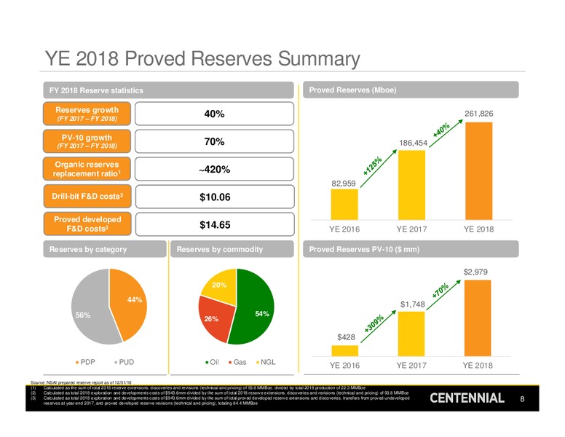This screenshot has width=565, height=437.
Task: Click the 'PV-10 growth' orange label
Action: [x=87, y=141]
